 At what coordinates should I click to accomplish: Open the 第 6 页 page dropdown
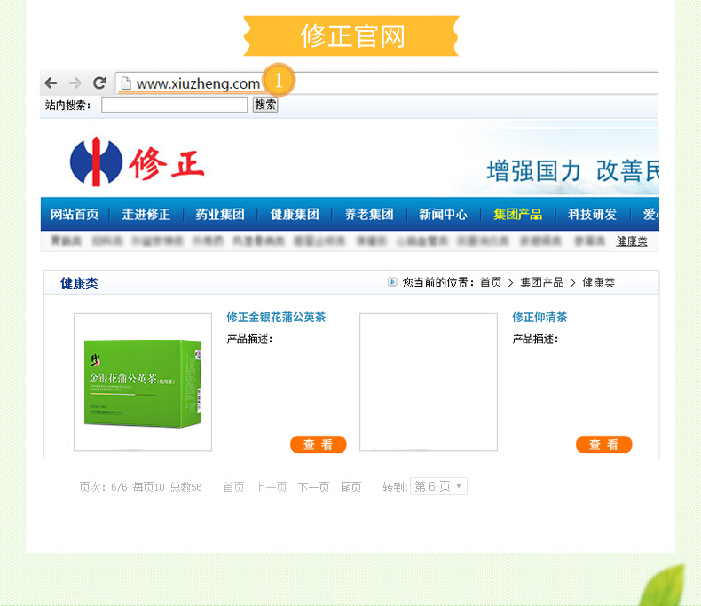pos(438,486)
